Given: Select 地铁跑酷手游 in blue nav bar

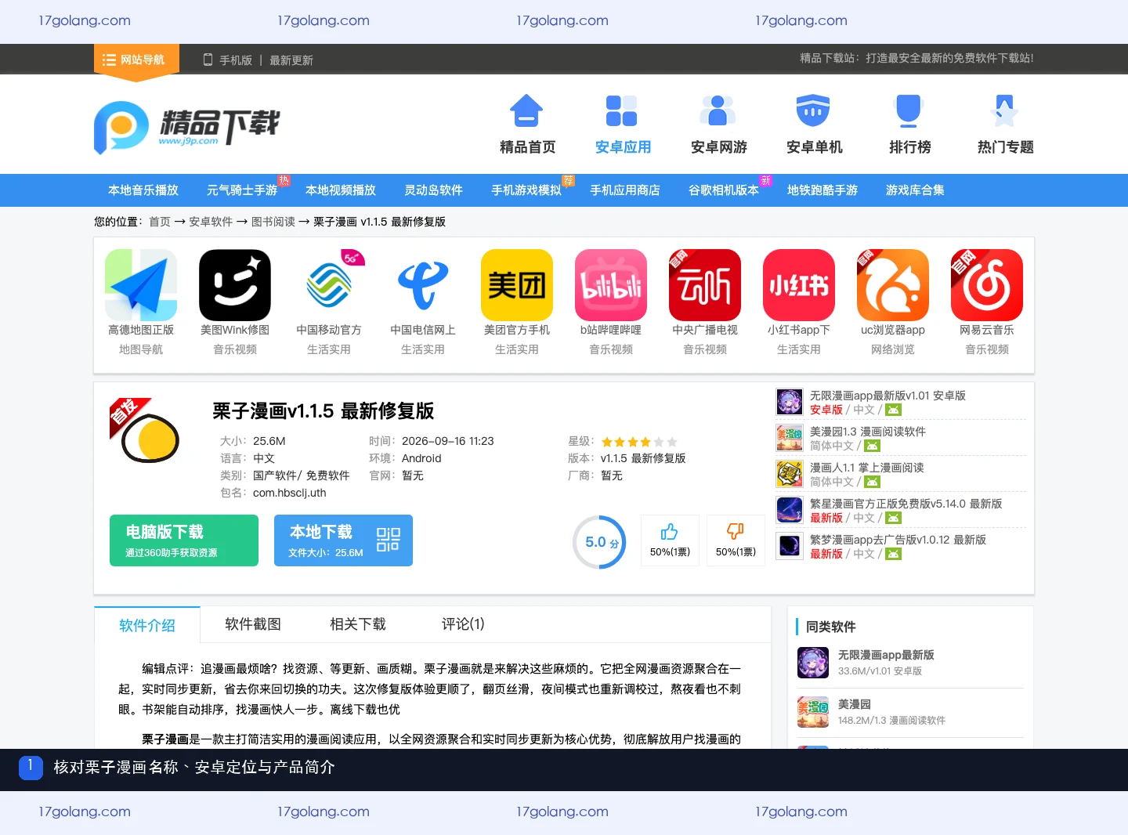Looking at the screenshot, I should [822, 190].
